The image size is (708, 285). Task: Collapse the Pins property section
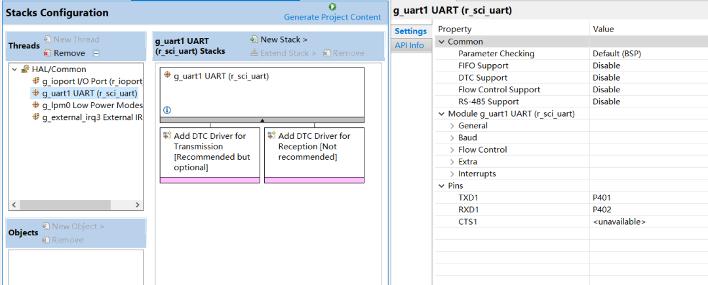[x=442, y=186]
